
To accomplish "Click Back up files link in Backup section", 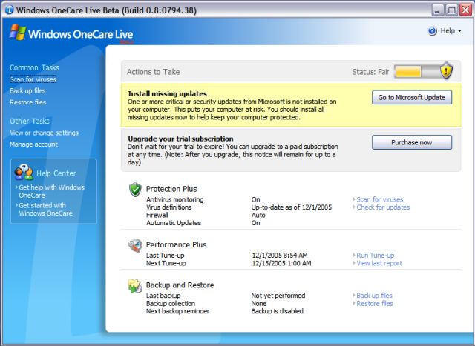I will click(x=374, y=296).
